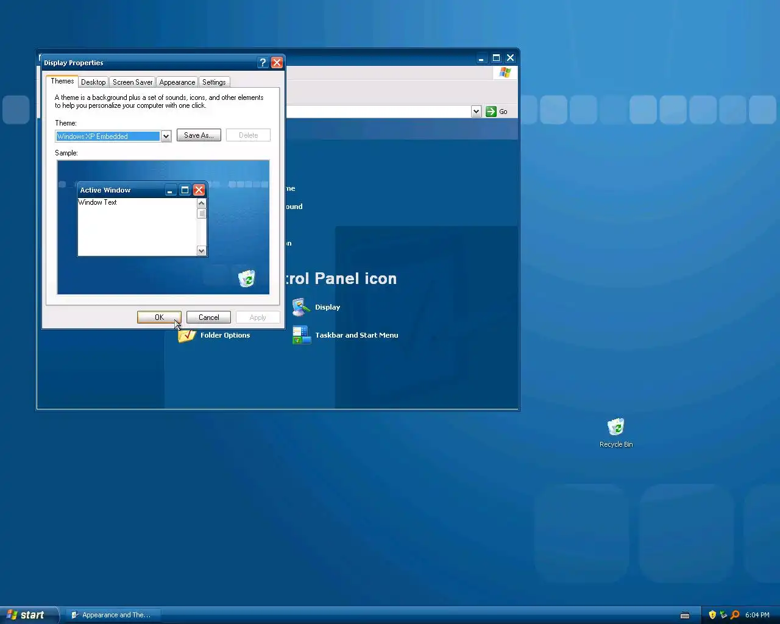Viewport: 780px width, 624px height.
Task: Confirm with the OK button
Action: (x=159, y=317)
